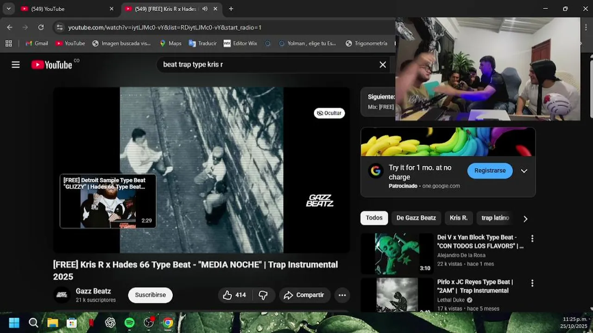
Task: Clear the search box with X icon
Action: [383, 65]
